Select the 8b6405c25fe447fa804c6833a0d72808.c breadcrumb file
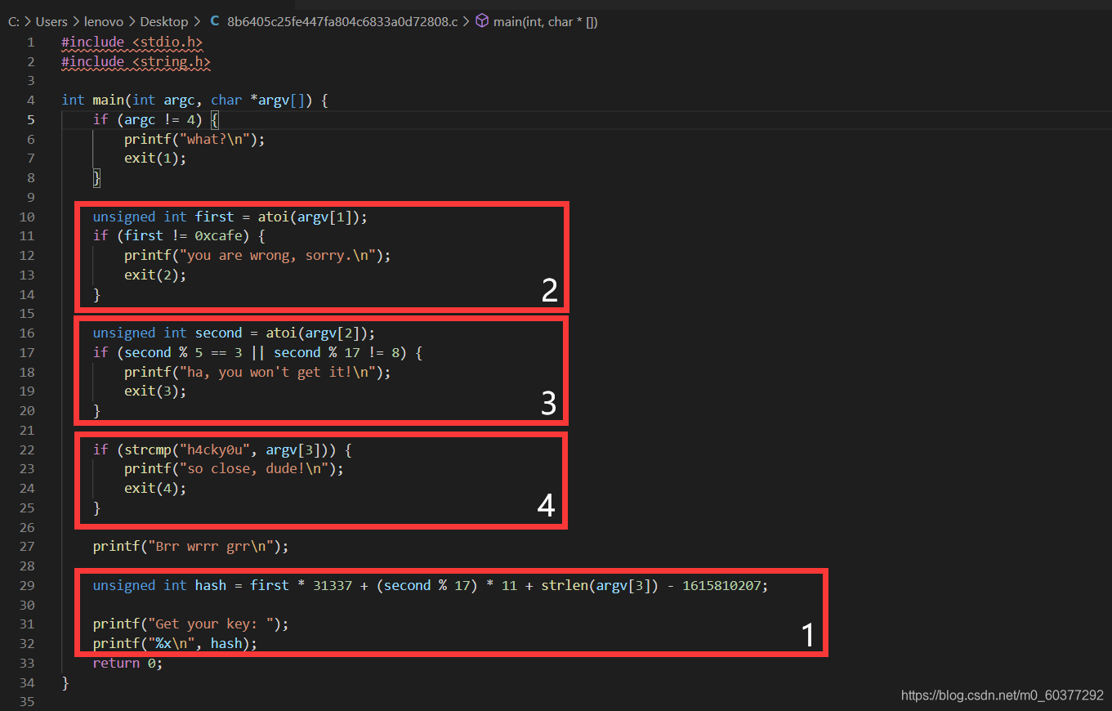1112x711 pixels. pyautogui.click(x=342, y=22)
